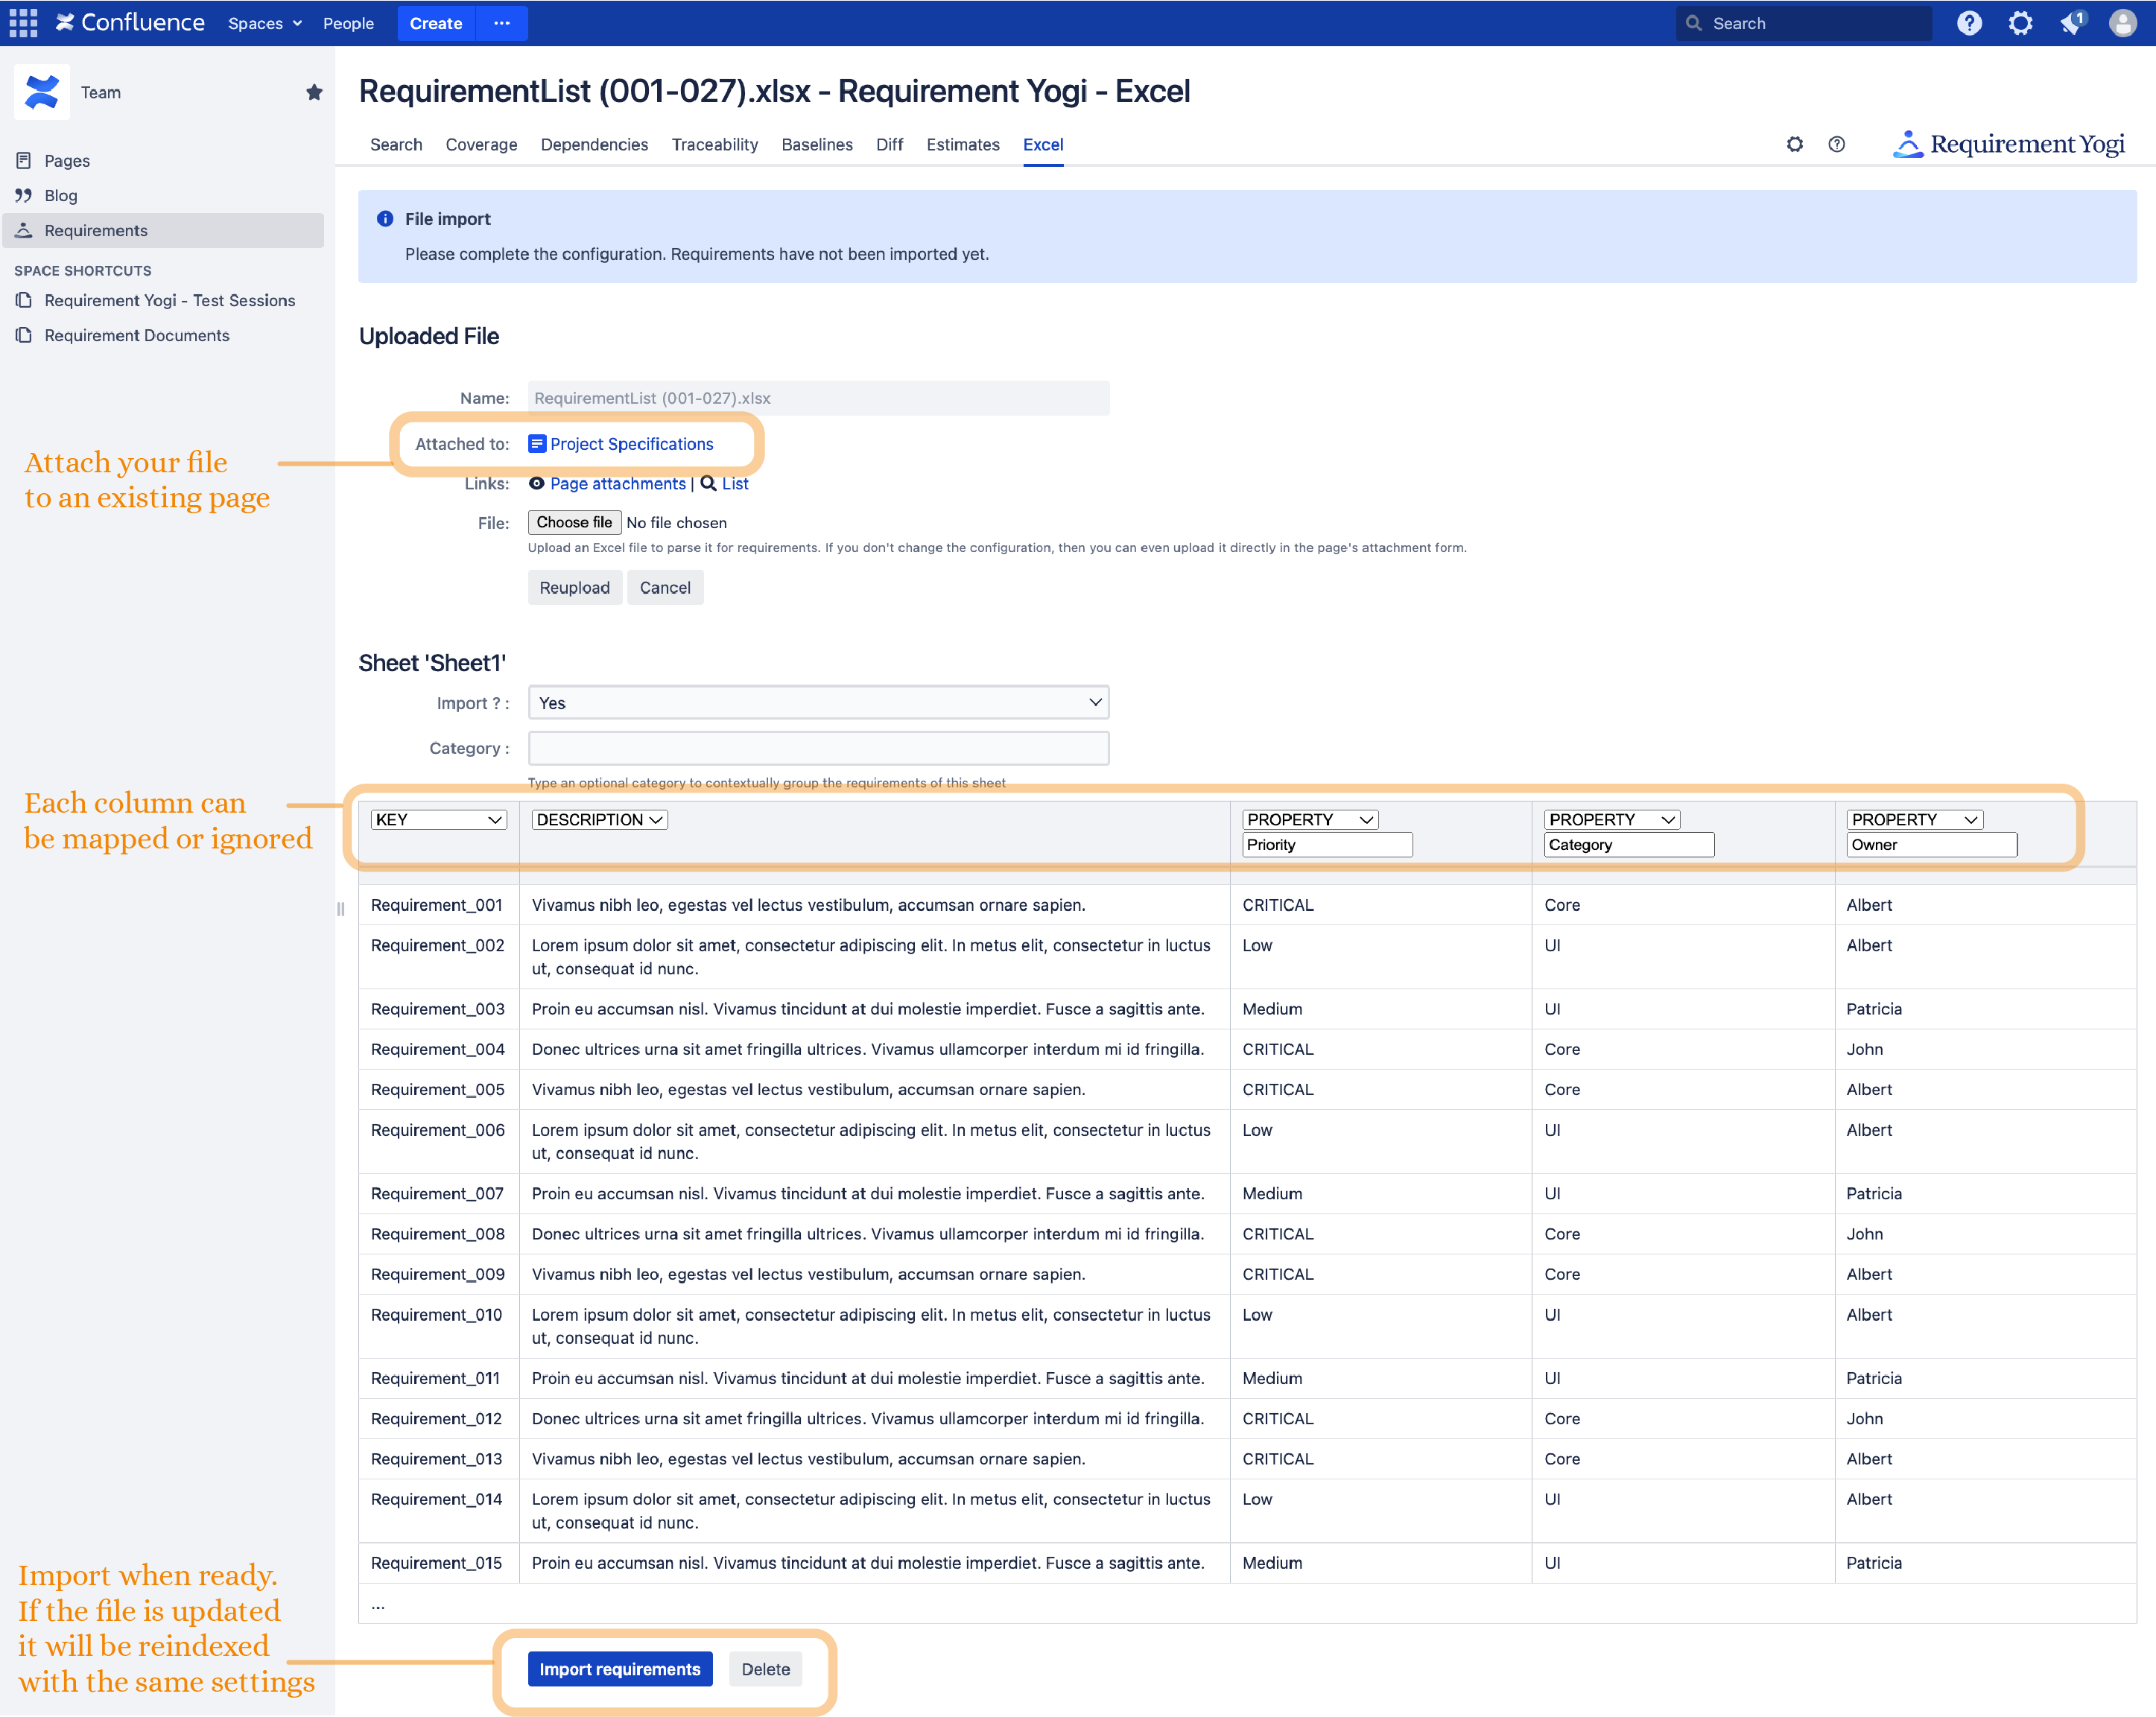Open Confluence settings gear in top bar
The image size is (2156, 1717).
coord(2020,23)
